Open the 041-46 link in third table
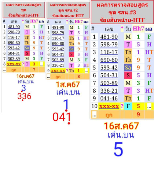This screenshot has height=184, width=154. pos(109,99)
